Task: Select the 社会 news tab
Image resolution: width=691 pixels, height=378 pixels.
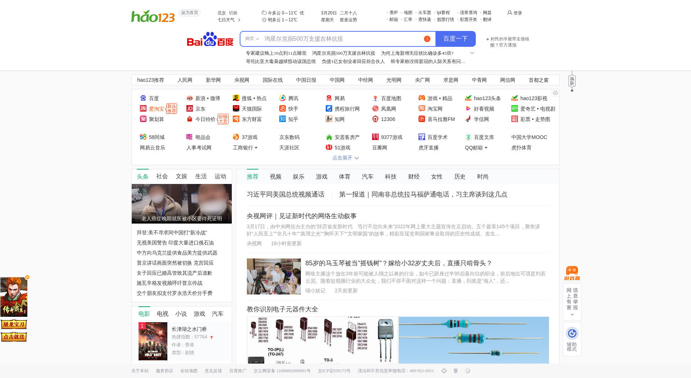Action: pos(162,176)
